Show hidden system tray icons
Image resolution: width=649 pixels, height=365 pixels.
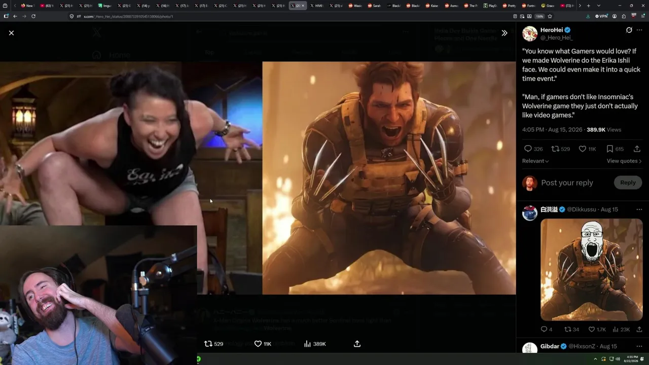pyautogui.click(x=596, y=359)
